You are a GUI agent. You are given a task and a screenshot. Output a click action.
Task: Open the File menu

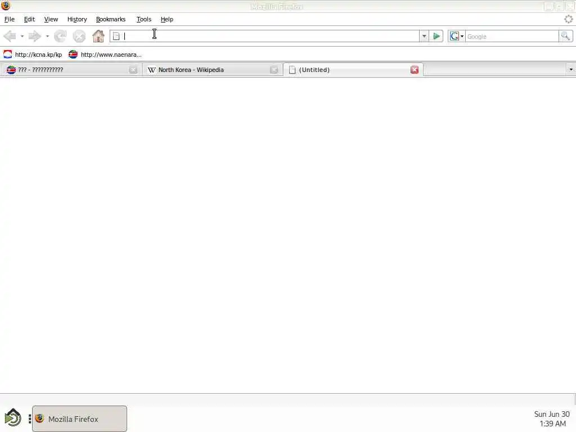(9, 19)
